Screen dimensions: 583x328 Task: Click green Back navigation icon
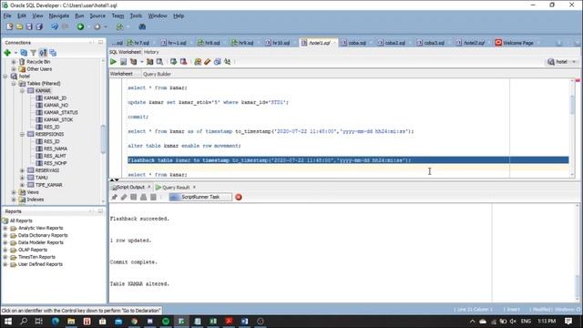click(x=80, y=26)
